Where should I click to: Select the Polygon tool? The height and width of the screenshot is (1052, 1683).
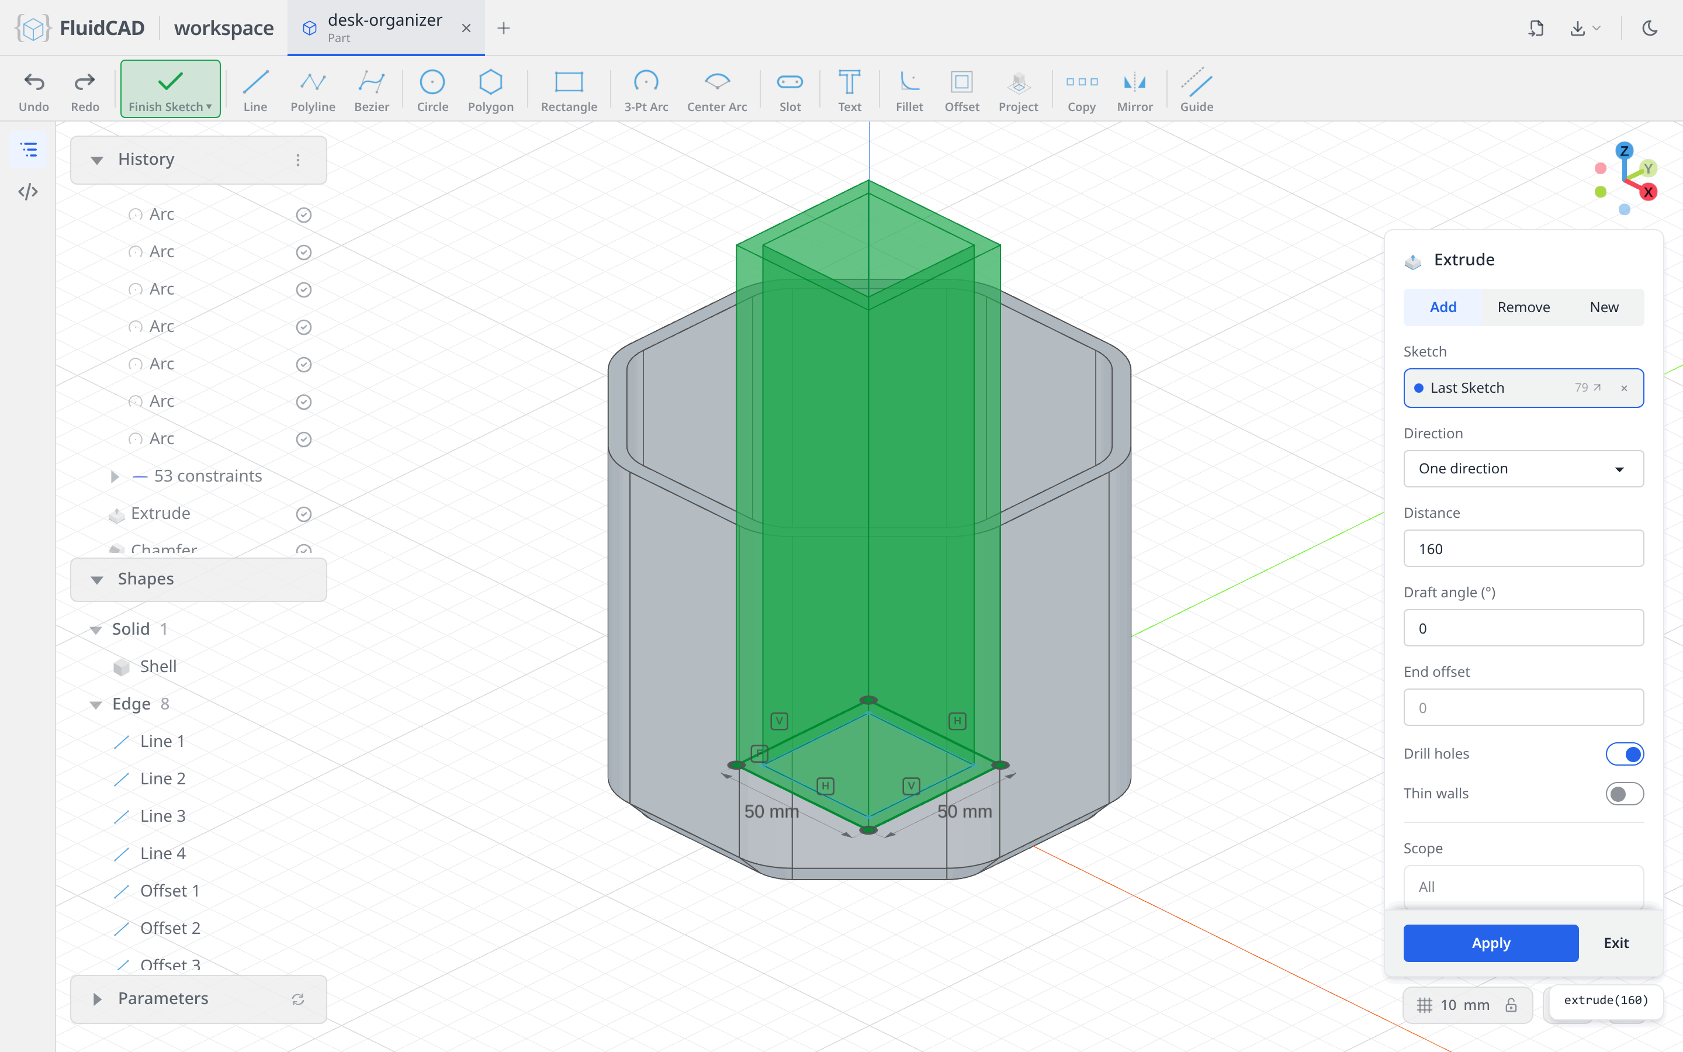(x=490, y=90)
